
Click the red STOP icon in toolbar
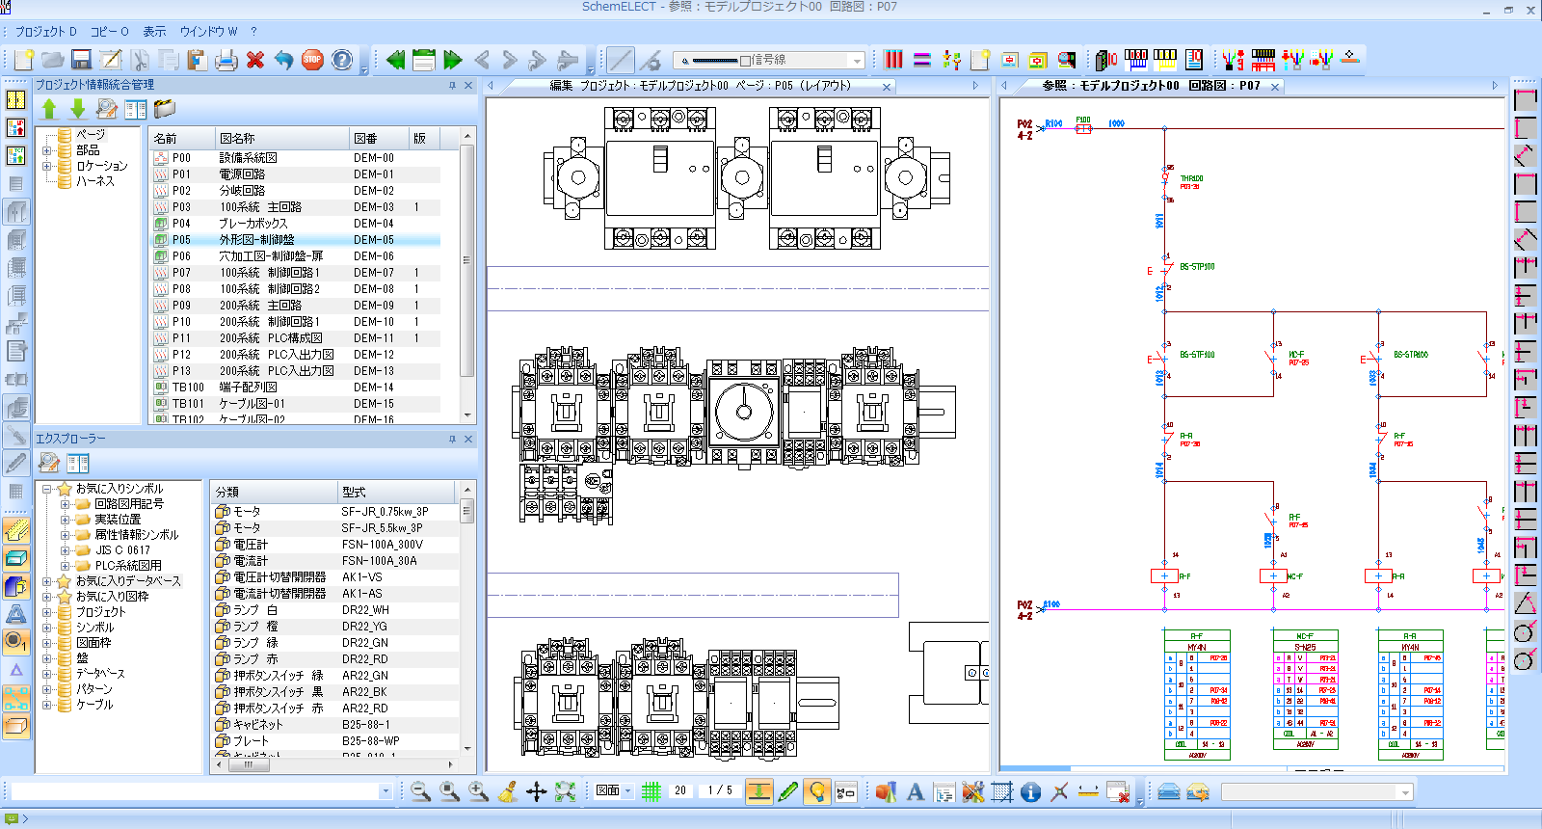[312, 60]
